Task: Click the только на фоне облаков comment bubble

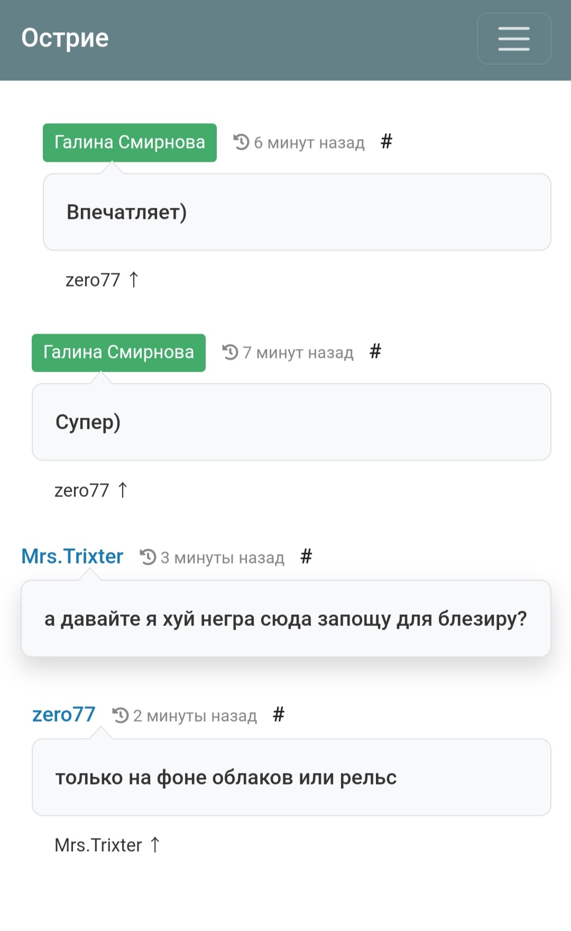Action: coord(291,777)
